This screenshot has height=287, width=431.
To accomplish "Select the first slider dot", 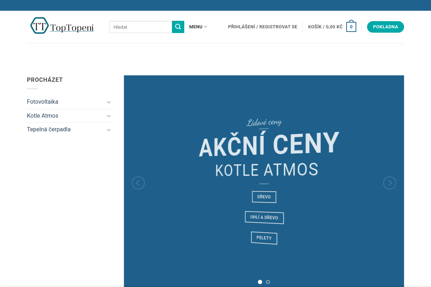I will click(260, 282).
